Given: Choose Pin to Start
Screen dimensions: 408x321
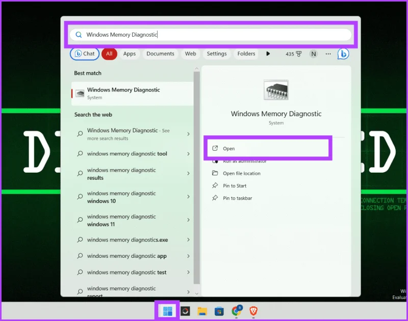Looking at the screenshot, I should coord(235,186).
